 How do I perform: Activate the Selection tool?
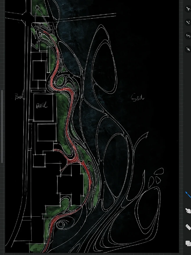coord(188,35)
